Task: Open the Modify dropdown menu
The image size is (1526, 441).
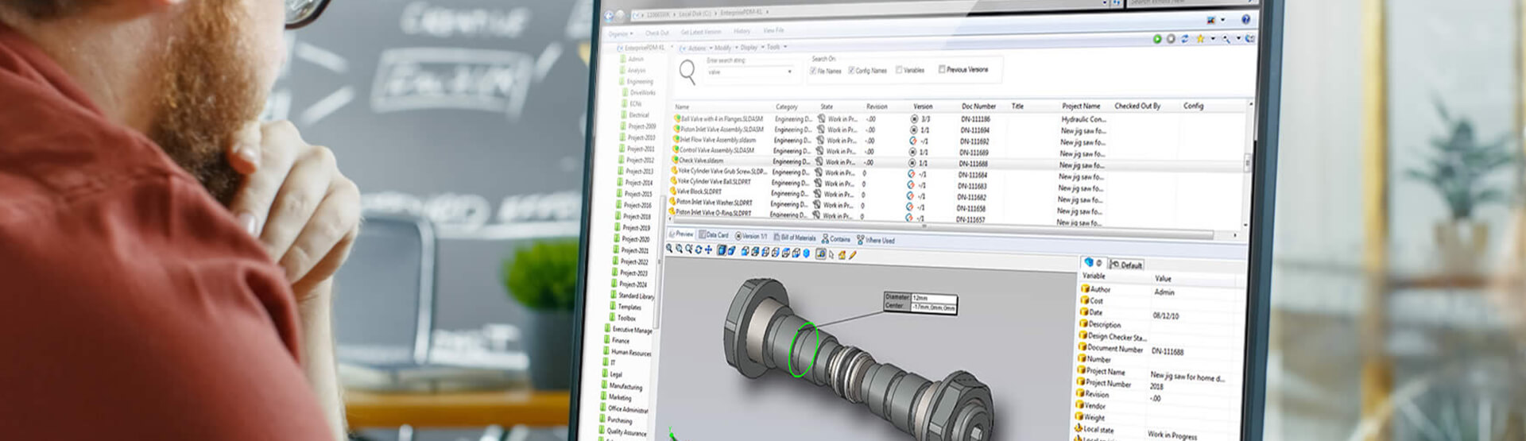Action: pos(725,48)
